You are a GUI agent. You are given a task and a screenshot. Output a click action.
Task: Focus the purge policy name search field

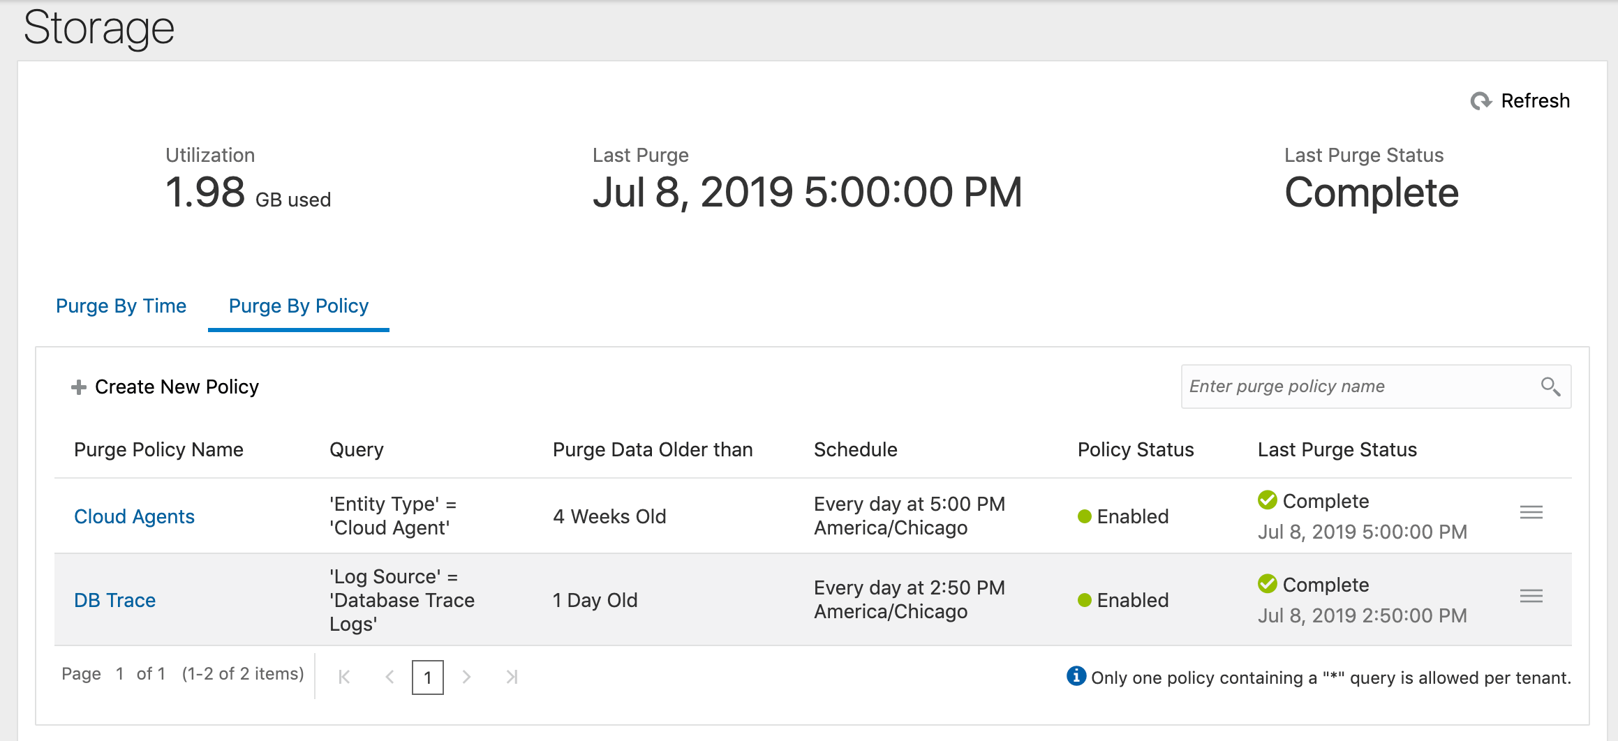pos(1358,387)
